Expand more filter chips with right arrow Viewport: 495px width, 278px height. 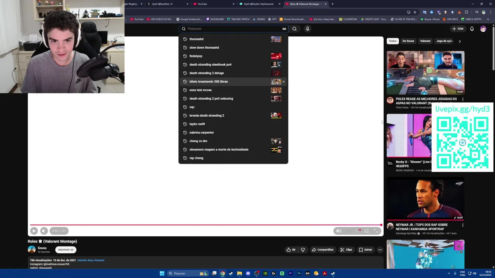tap(459, 41)
